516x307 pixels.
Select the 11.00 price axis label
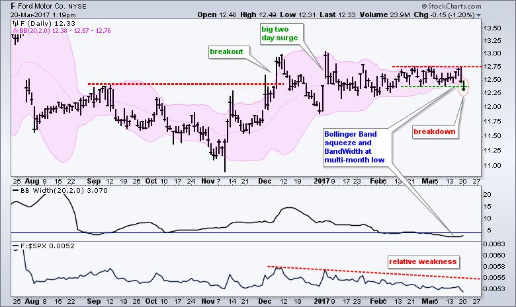(492, 166)
